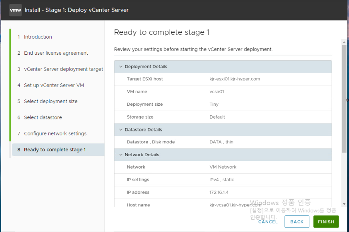Select VM name value vcsa01
349x232 pixels.
217,92
